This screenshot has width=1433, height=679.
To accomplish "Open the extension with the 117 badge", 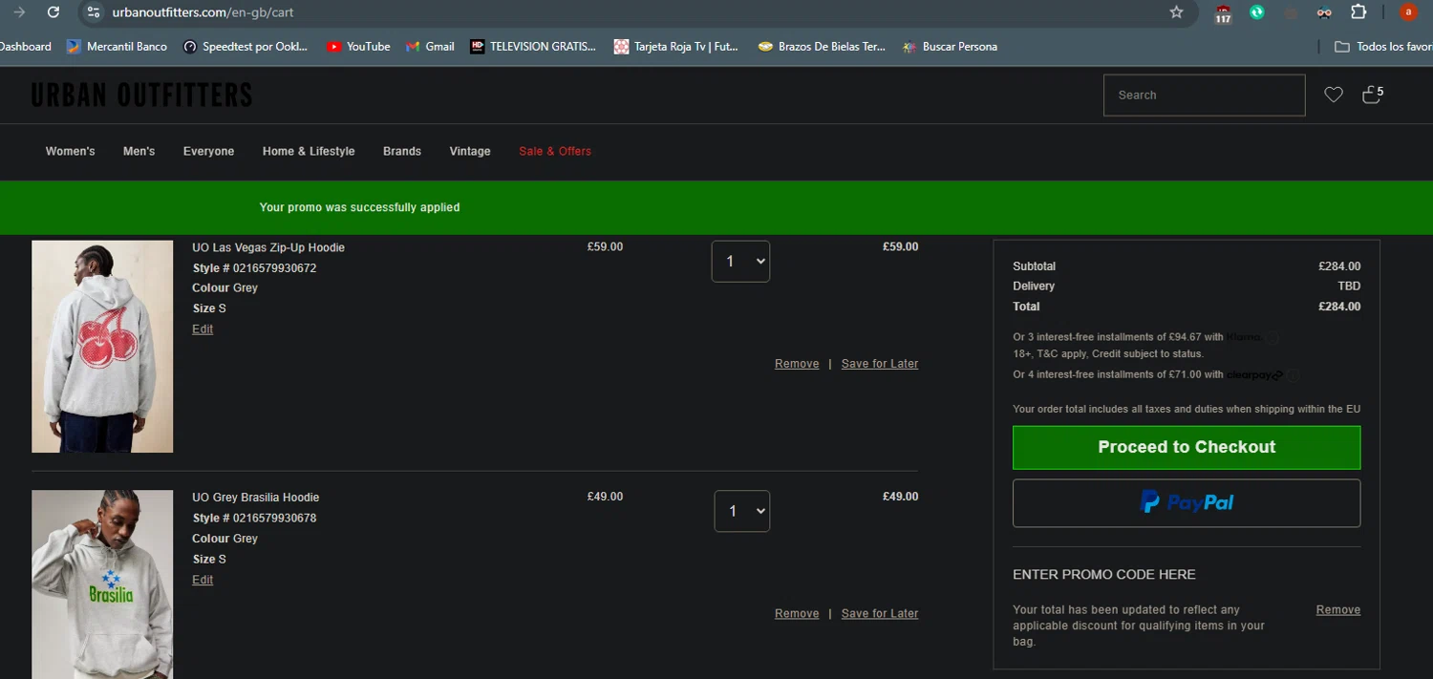I will tap(1223, 13).
